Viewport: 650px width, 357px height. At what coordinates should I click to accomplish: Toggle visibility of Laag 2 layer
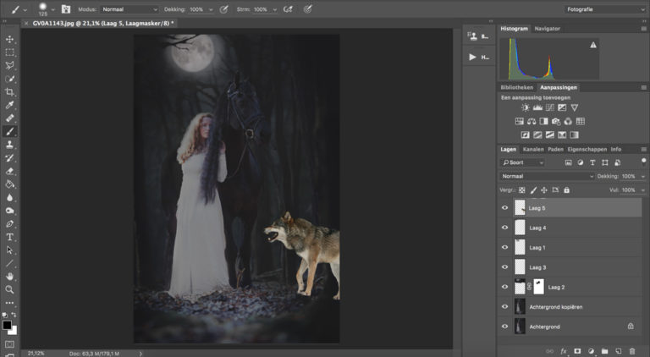[x=505, y=287]
